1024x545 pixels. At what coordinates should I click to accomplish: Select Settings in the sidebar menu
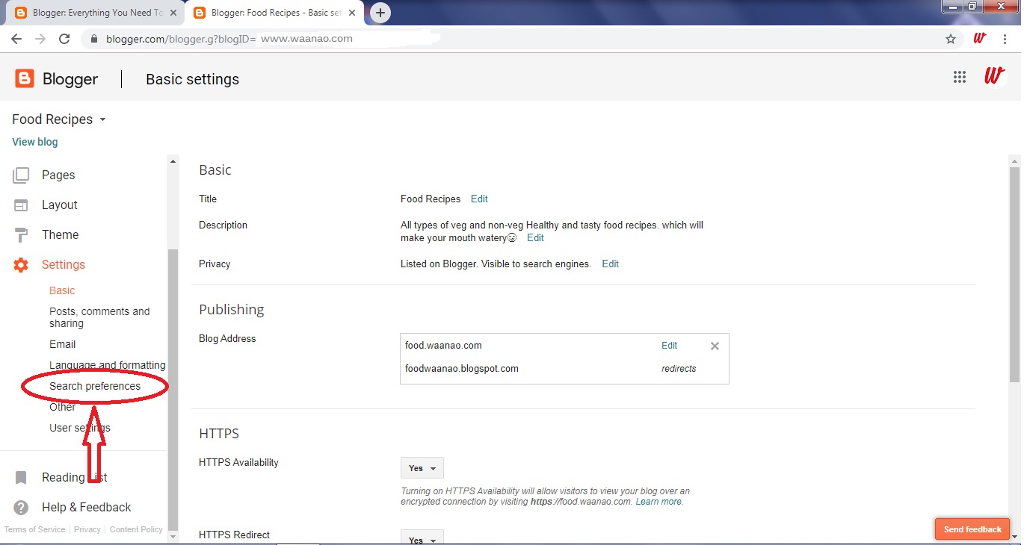64,265
